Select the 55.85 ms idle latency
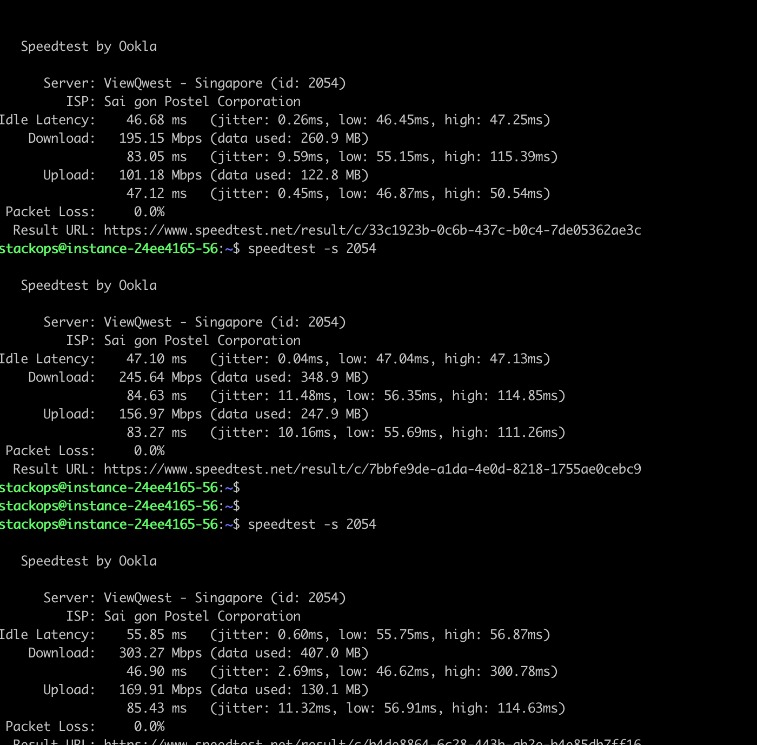757x745 pixels. click(x=156, y=635)
